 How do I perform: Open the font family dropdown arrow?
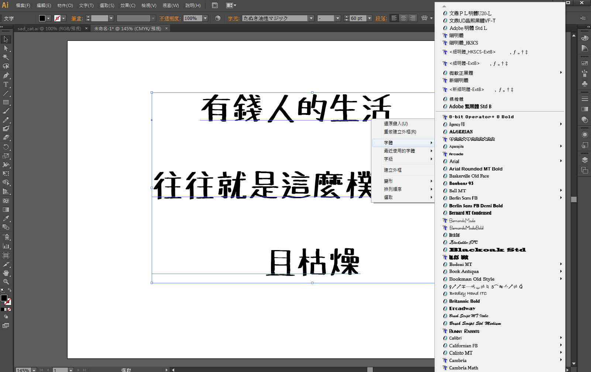311,18
